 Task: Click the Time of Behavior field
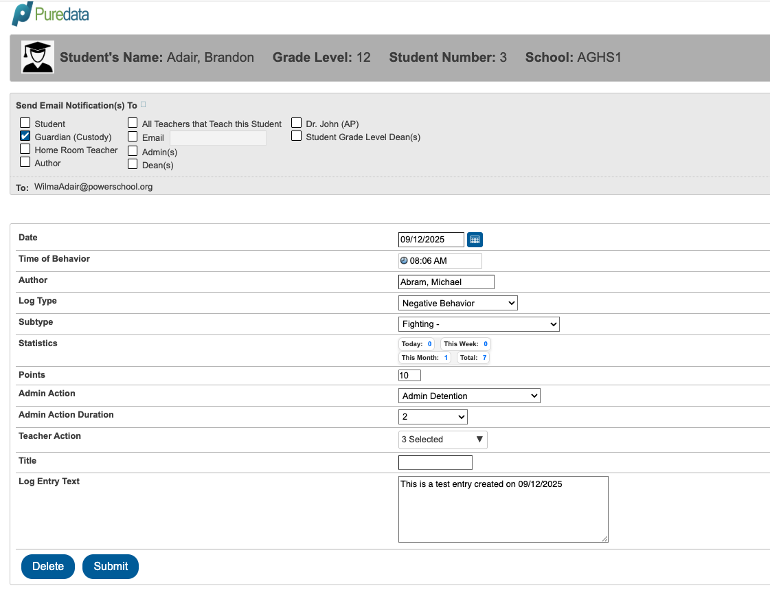click(x=440, y=260)
